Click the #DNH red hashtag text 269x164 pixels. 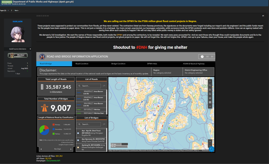[x=142, y=47]
